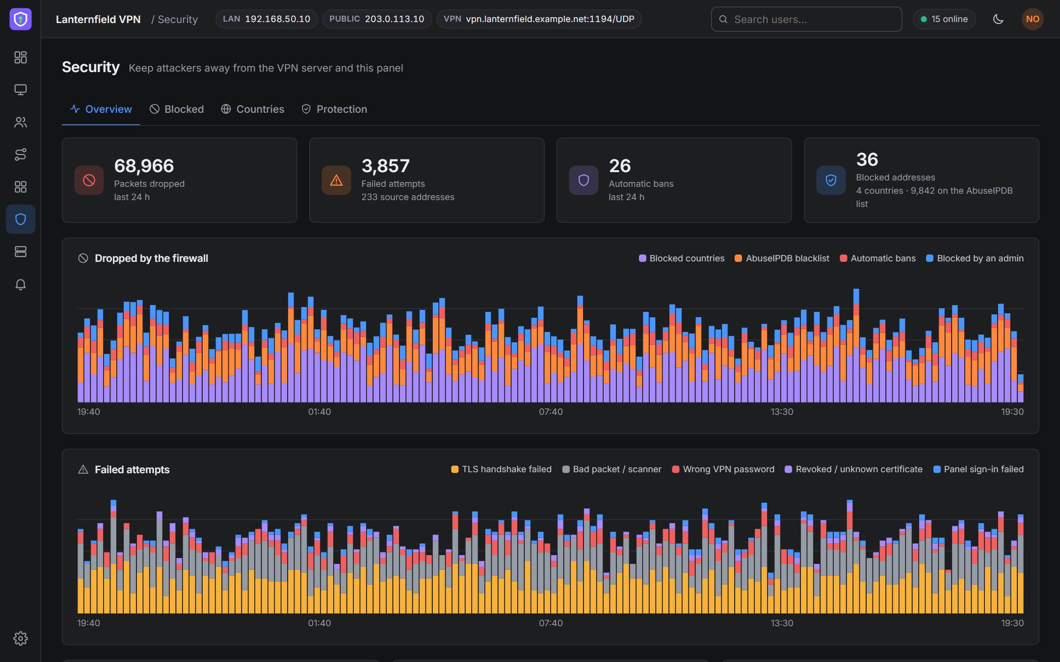
Task: Open the server icon in sidebar
Action: pos(21,252)
